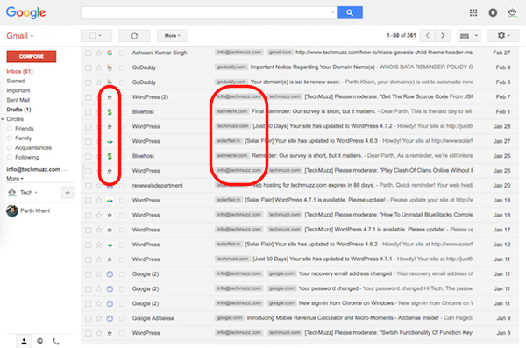Open Inbox (61) folder
Image resolution: width=526 pixels, height=348 pixels.
[19, 71]
